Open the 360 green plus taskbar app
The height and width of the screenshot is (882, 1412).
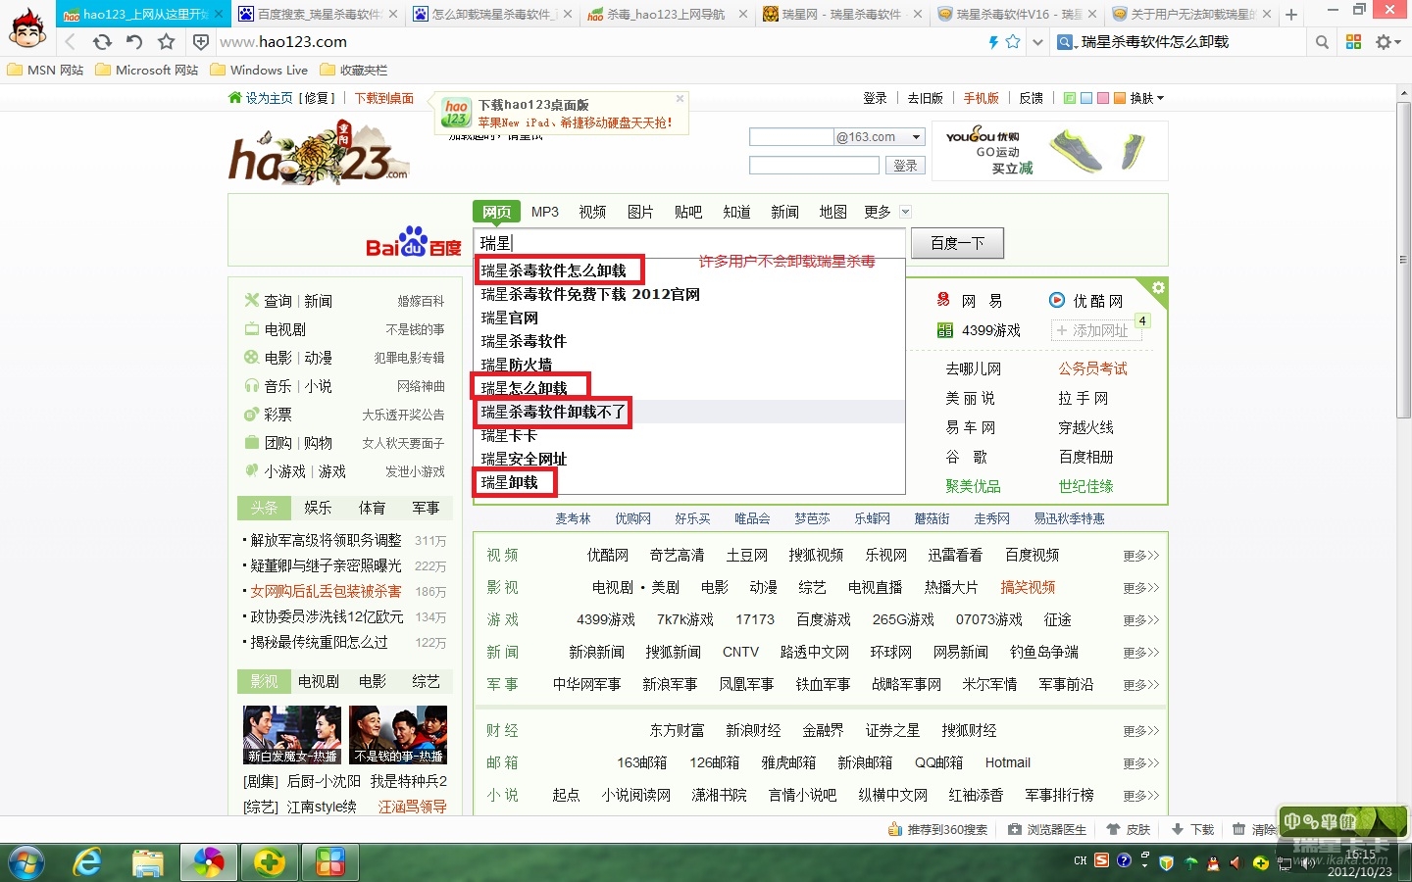(270, 862)
